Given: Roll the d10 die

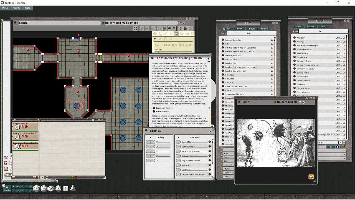Looking at the screenshot, I should (x=51, y=189).
